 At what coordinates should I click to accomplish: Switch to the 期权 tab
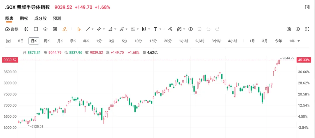point(24,18)
